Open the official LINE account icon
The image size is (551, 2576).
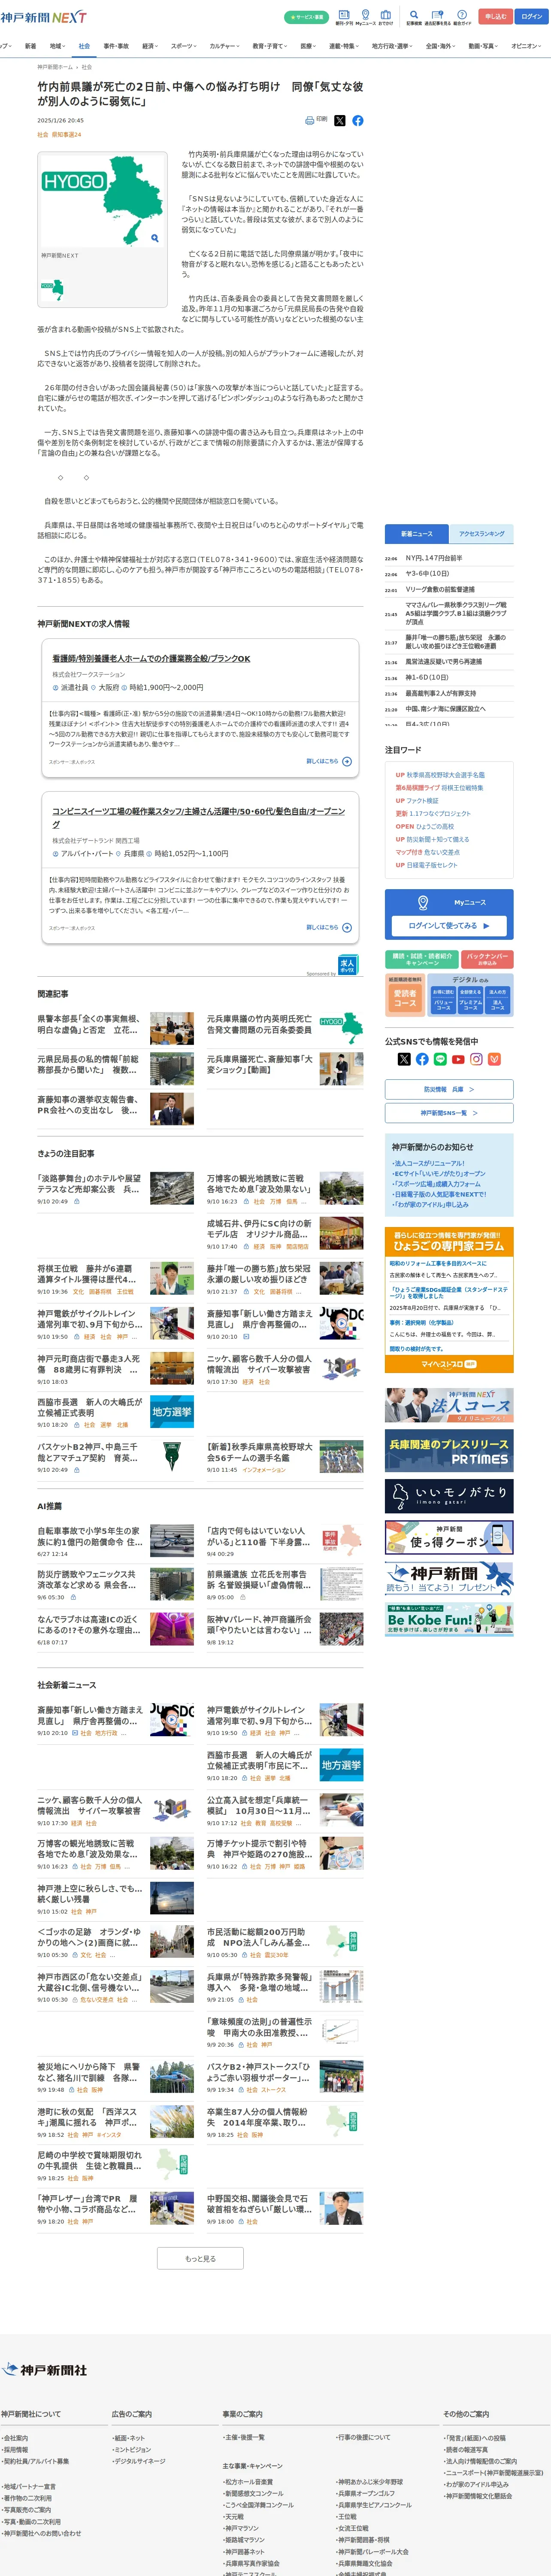pyautogui.click(x=440, y=1059)
